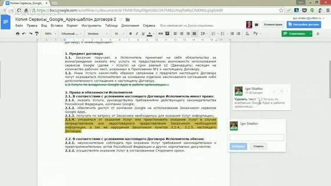Expand bulleted list style options arrow

(x=228, y=34)
